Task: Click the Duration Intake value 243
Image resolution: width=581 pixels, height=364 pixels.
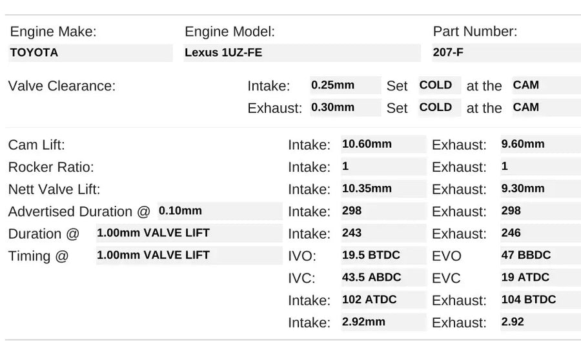Action: (x=383, y=233)
